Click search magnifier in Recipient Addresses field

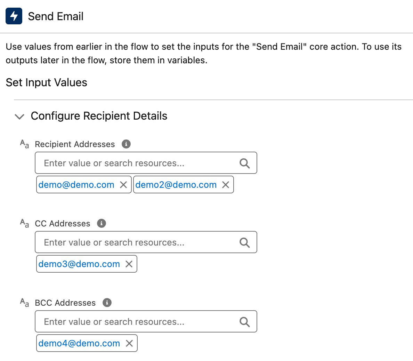click(245, 163)
